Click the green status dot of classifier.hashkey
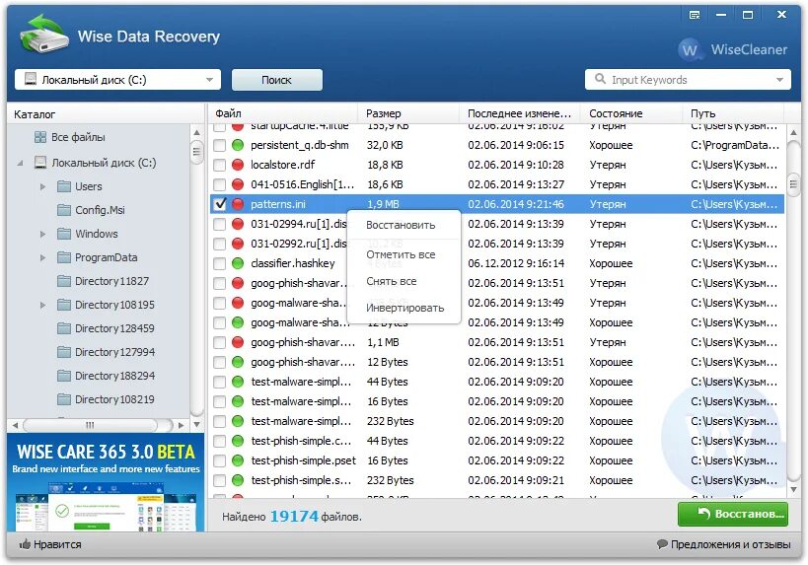 click(x=238, y=263)
